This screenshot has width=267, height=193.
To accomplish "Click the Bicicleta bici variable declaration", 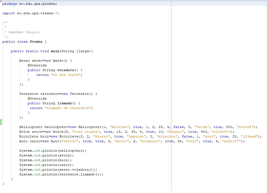I will tap(33, 136).
